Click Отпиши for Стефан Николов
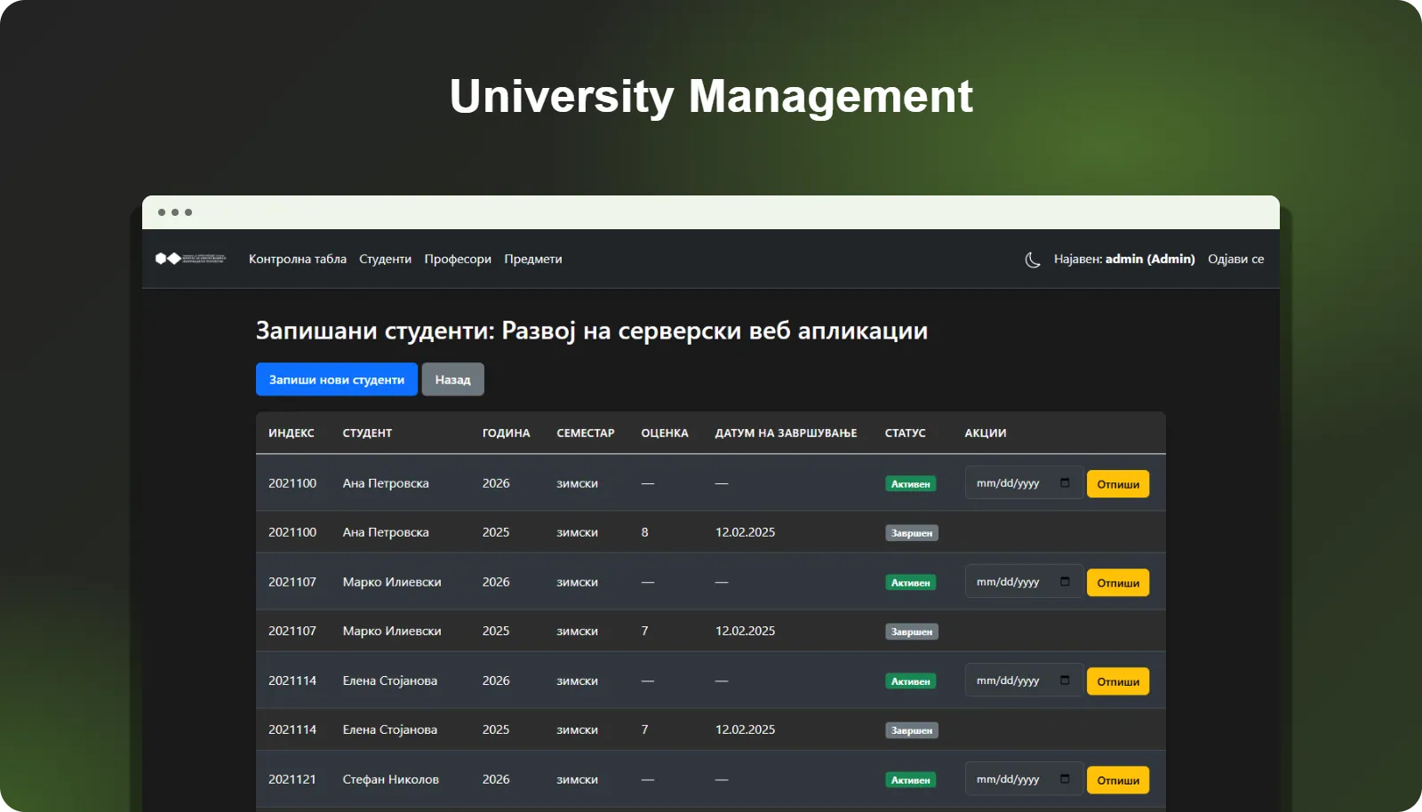 click(x=1118, y=780)
